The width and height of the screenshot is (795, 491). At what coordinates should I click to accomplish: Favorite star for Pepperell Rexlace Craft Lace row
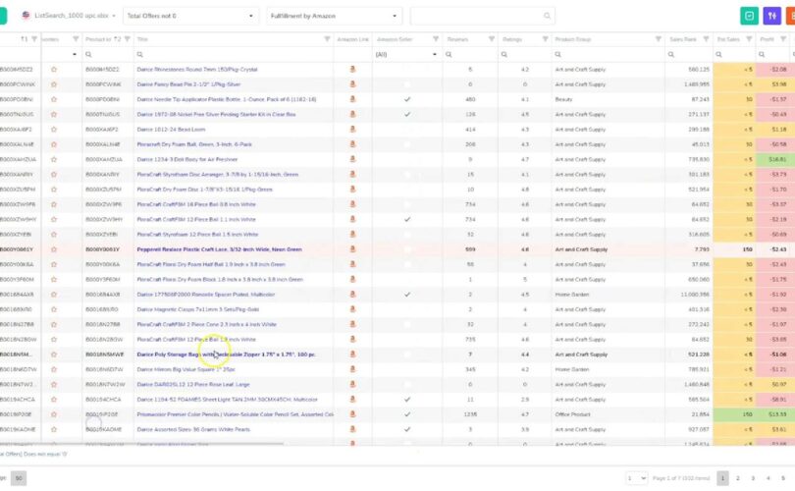point(54,249)
